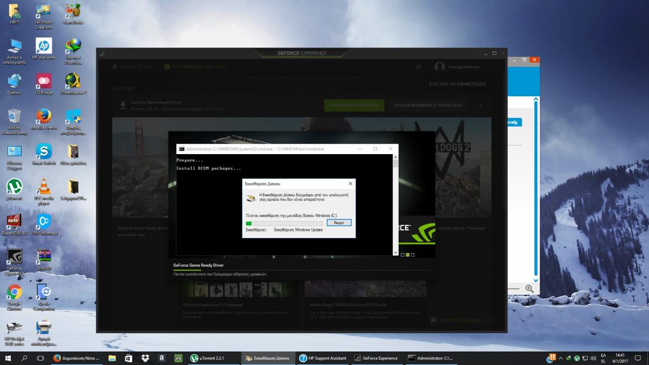The image size is (649, 365).
Task: Open GeForce Experience settings gear
Action: 419,67
